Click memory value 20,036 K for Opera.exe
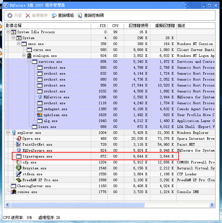The height and width of the screenshot is (223, 222). [x=139, y=138]
